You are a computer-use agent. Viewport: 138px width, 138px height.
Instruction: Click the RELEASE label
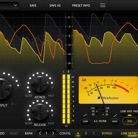point(40,125)
